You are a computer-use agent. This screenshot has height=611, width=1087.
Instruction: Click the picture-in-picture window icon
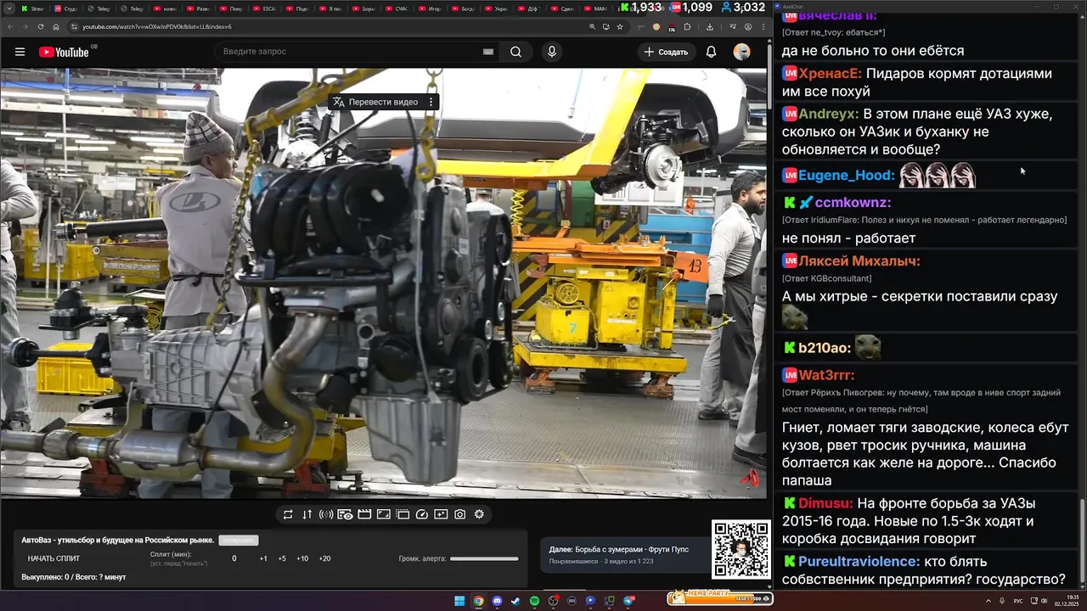[x=403, y=514]
